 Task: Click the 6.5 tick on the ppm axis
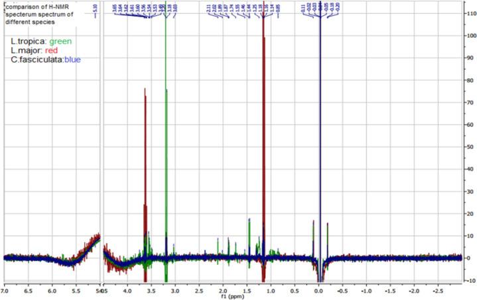[29, 291]
